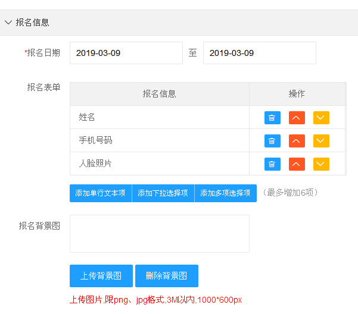Move the 手机号码 row down
Screen dimensions: 358x314
[321, 141]
